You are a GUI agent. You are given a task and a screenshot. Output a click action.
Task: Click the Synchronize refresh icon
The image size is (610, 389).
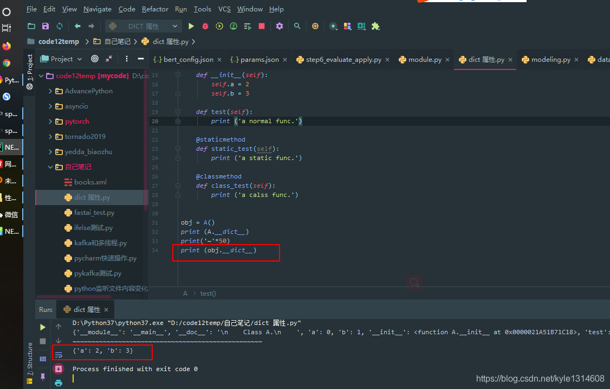coord(60,26)
